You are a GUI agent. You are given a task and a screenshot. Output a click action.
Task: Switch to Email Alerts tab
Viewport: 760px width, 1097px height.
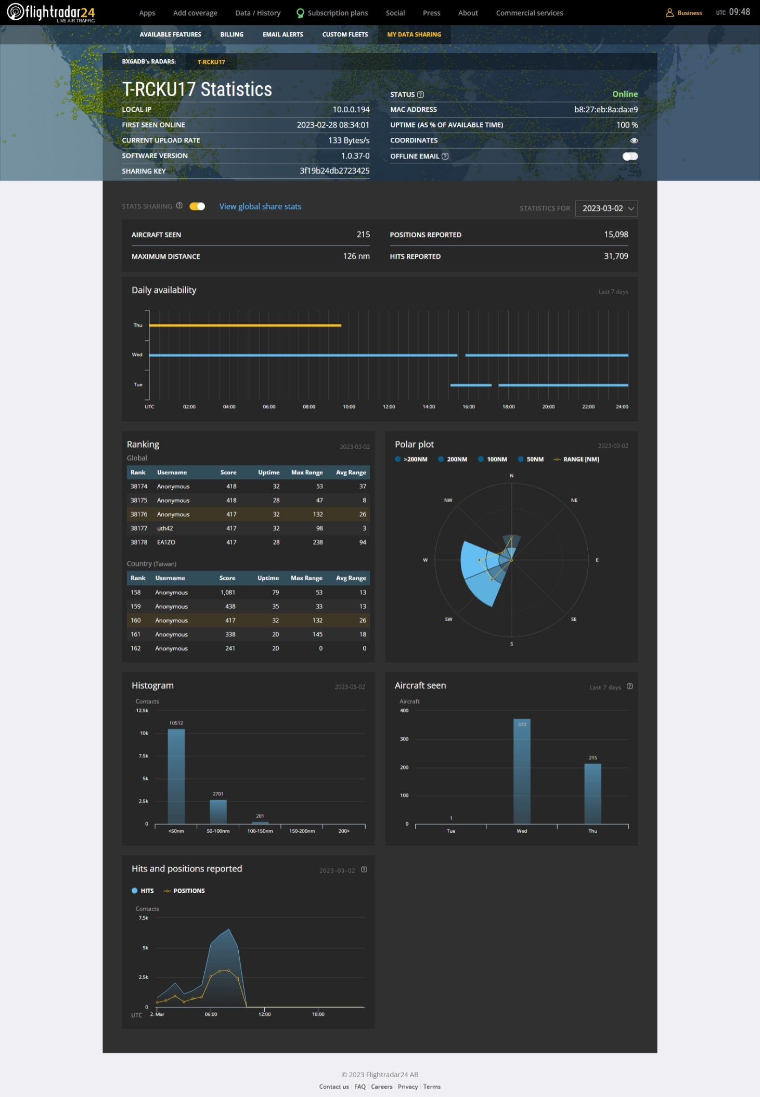pos(282,35)
